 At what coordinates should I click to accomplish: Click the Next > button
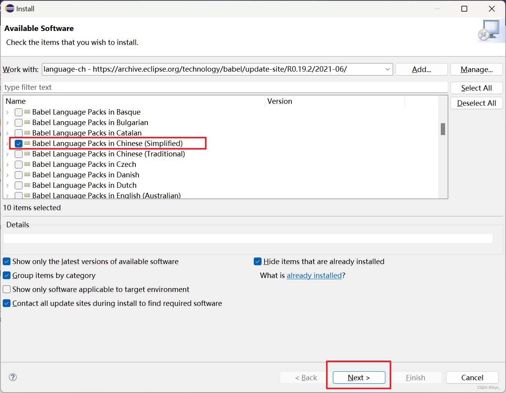click(359, 378)
